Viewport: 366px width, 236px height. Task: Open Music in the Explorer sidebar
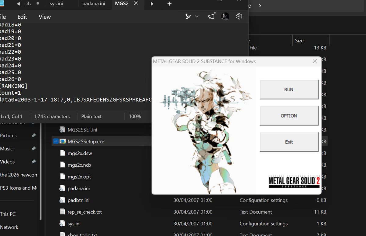coord(6,149)
